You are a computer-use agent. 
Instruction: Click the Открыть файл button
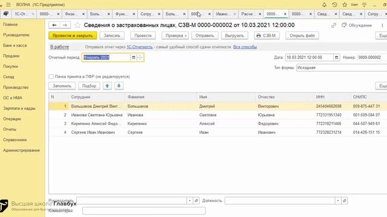pyautogui.click(x=302, y=36)
